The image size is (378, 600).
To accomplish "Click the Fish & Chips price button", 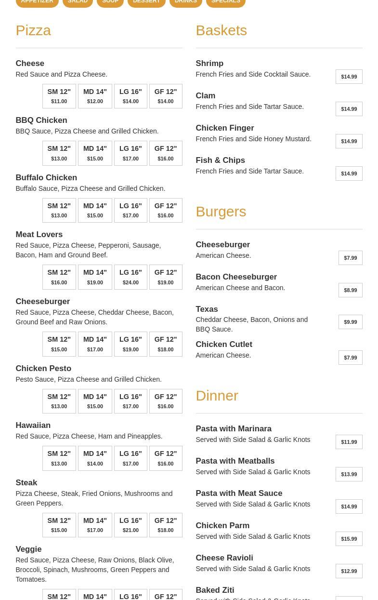I will click(349, 173).
